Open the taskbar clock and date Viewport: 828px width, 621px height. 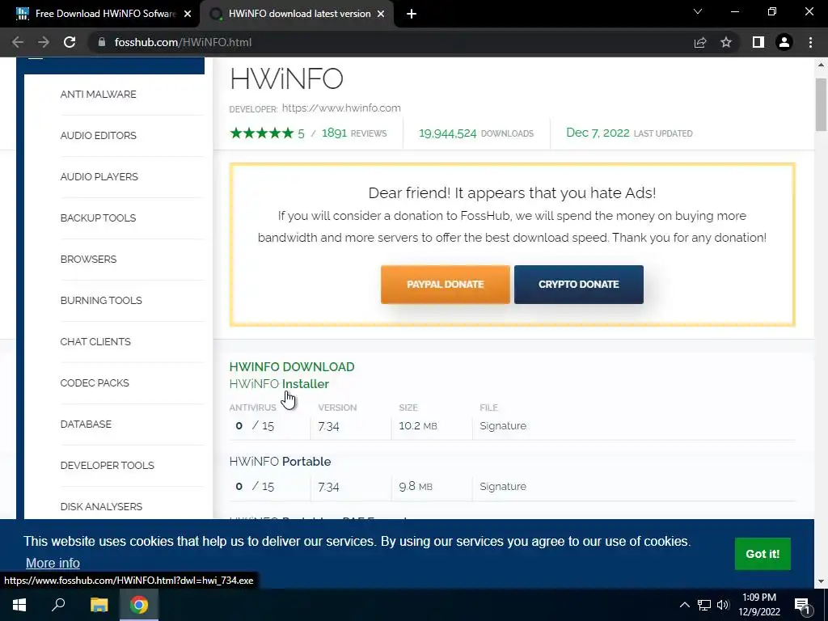coord(759,605)
